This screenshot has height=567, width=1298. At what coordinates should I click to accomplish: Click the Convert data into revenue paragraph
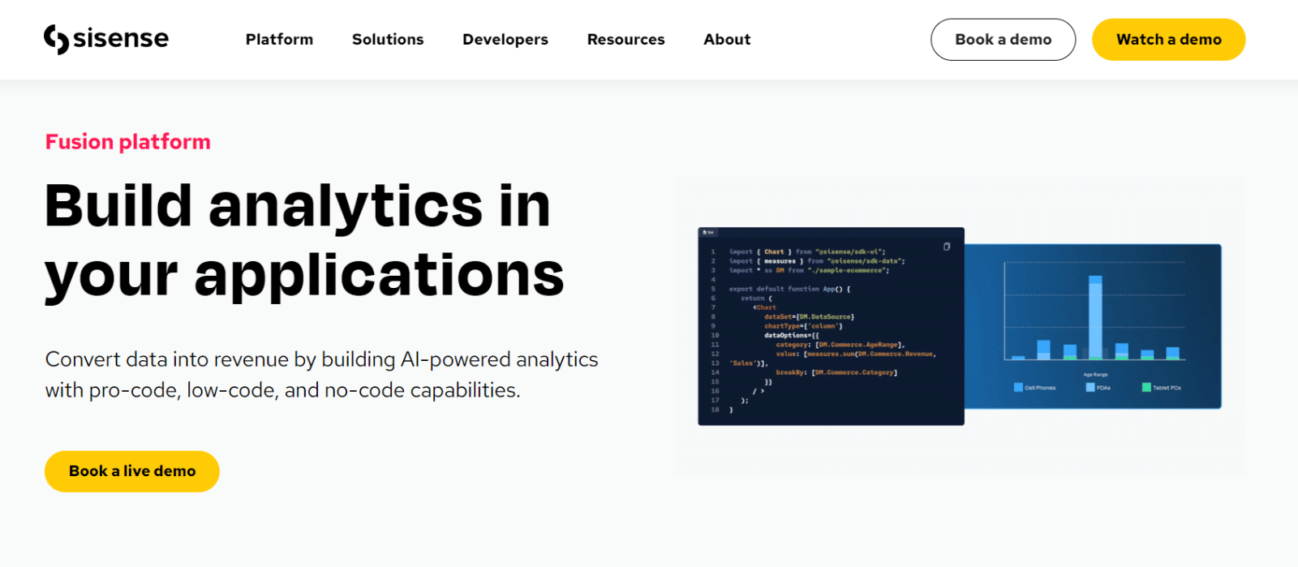pyautogui.click(x=322, y=375)
